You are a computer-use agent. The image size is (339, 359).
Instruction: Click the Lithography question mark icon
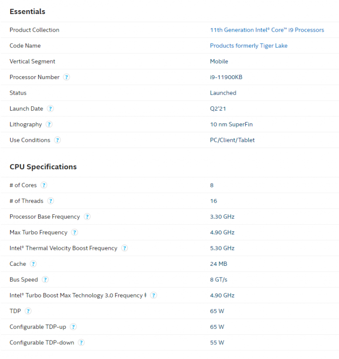pos(49,125)
